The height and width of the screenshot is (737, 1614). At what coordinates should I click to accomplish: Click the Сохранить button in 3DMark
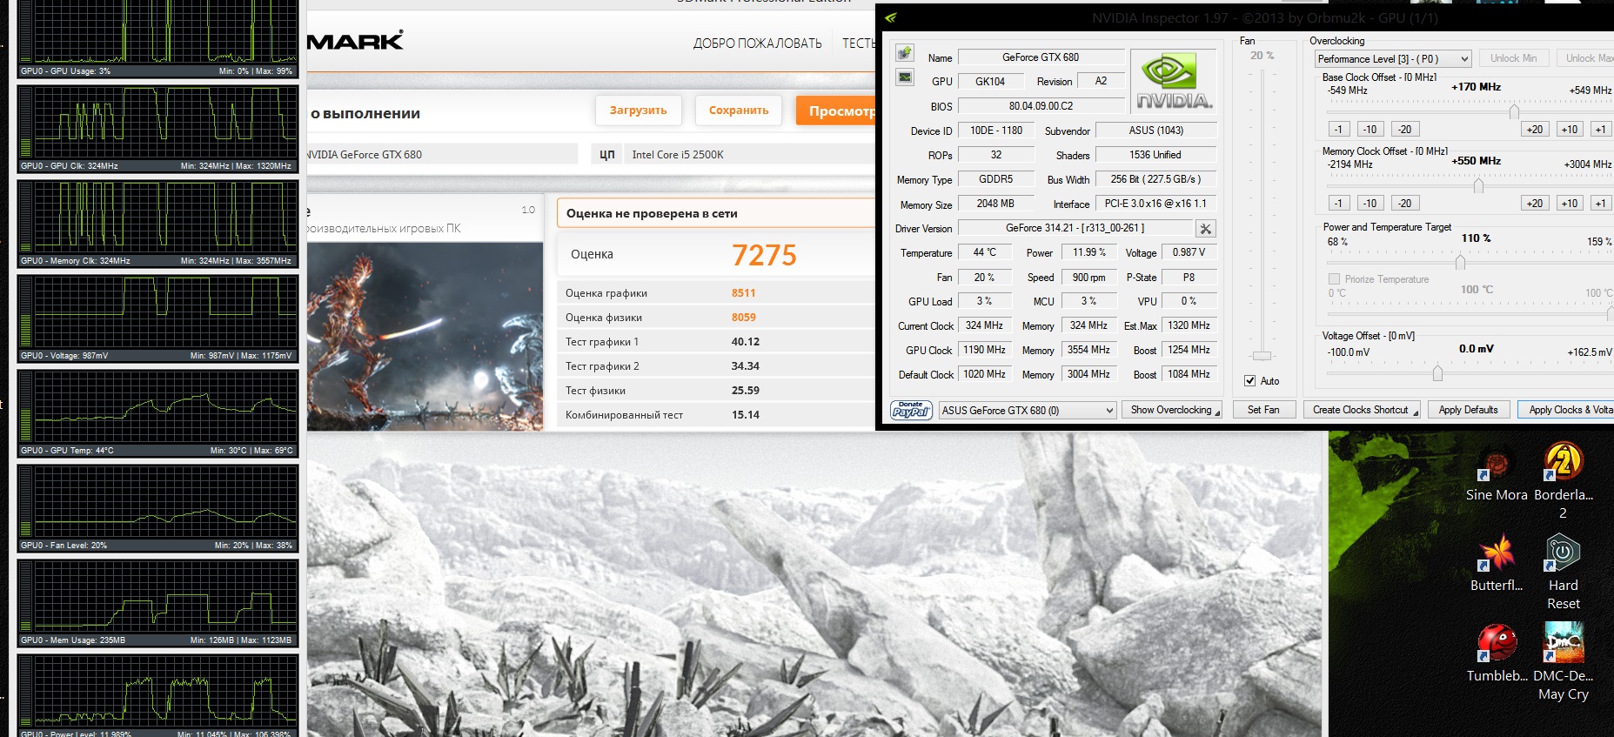[x=739, y=111]
